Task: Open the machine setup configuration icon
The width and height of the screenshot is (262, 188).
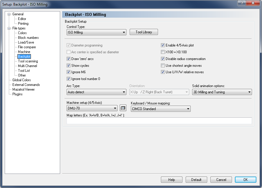Action: (123, 108)
